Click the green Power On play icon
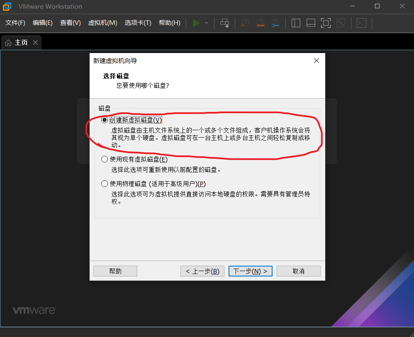 [196, 23]
